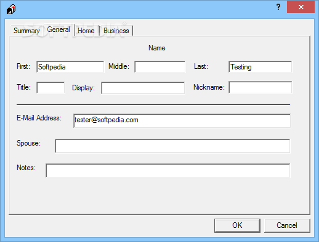This screenshot has height=242, width=319.
Task: Focus the Title input field
Action: (x=50, y=88)
